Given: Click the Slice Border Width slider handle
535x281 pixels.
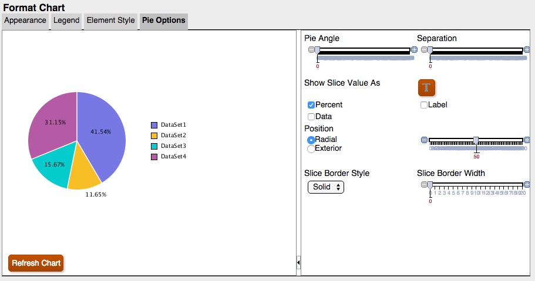Looking at the screenshot, I should (x=430, y=185).
